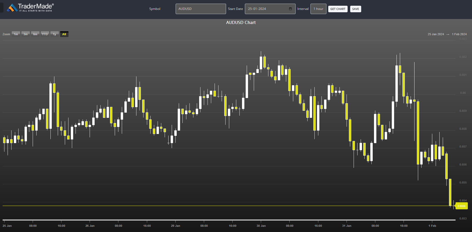The width and height of the screenshot is (472, 232).
Task: Select the 6m zoom range
Action: point(35,34)
